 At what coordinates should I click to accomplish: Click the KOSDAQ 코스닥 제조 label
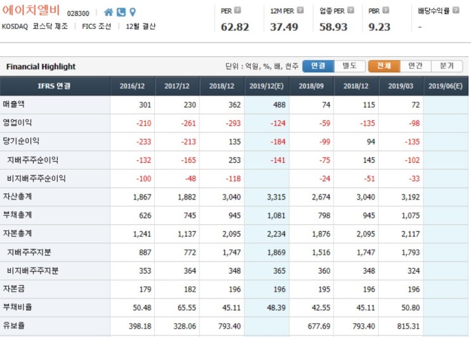(35, 27)
